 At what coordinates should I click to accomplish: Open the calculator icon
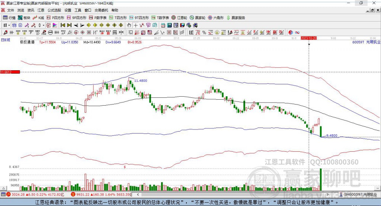pos(169,25)
